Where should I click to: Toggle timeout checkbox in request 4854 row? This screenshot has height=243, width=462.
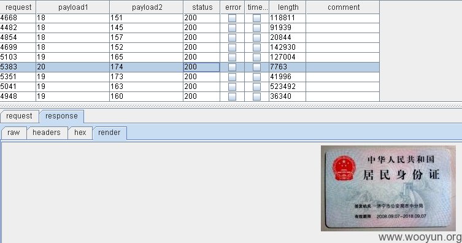click(x=256, y=37)
